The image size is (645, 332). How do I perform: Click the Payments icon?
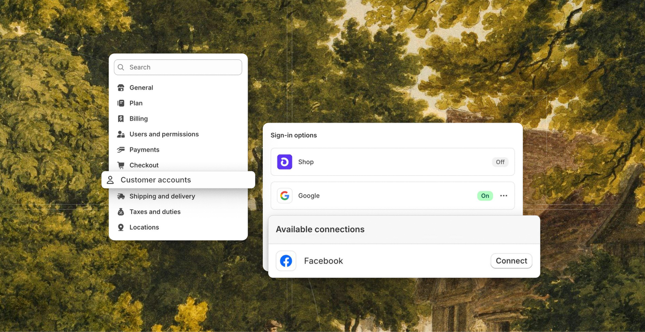[121, 150]
